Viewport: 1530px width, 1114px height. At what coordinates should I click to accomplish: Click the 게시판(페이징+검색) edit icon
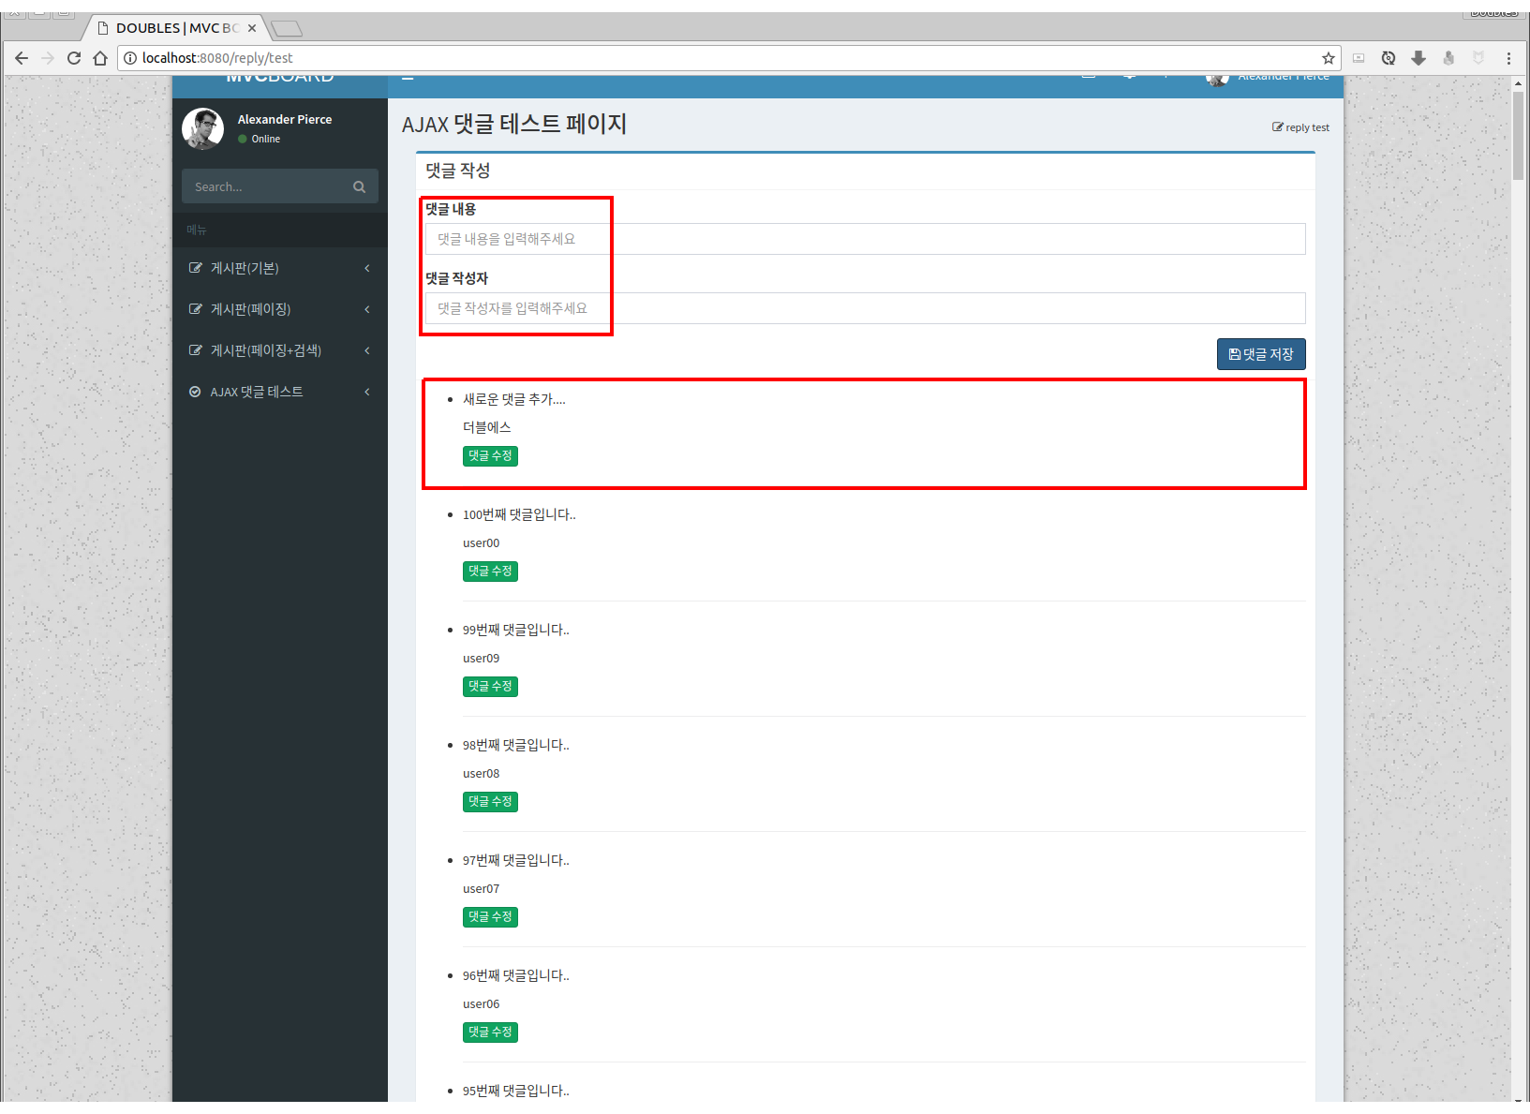[x=195, y=350]
